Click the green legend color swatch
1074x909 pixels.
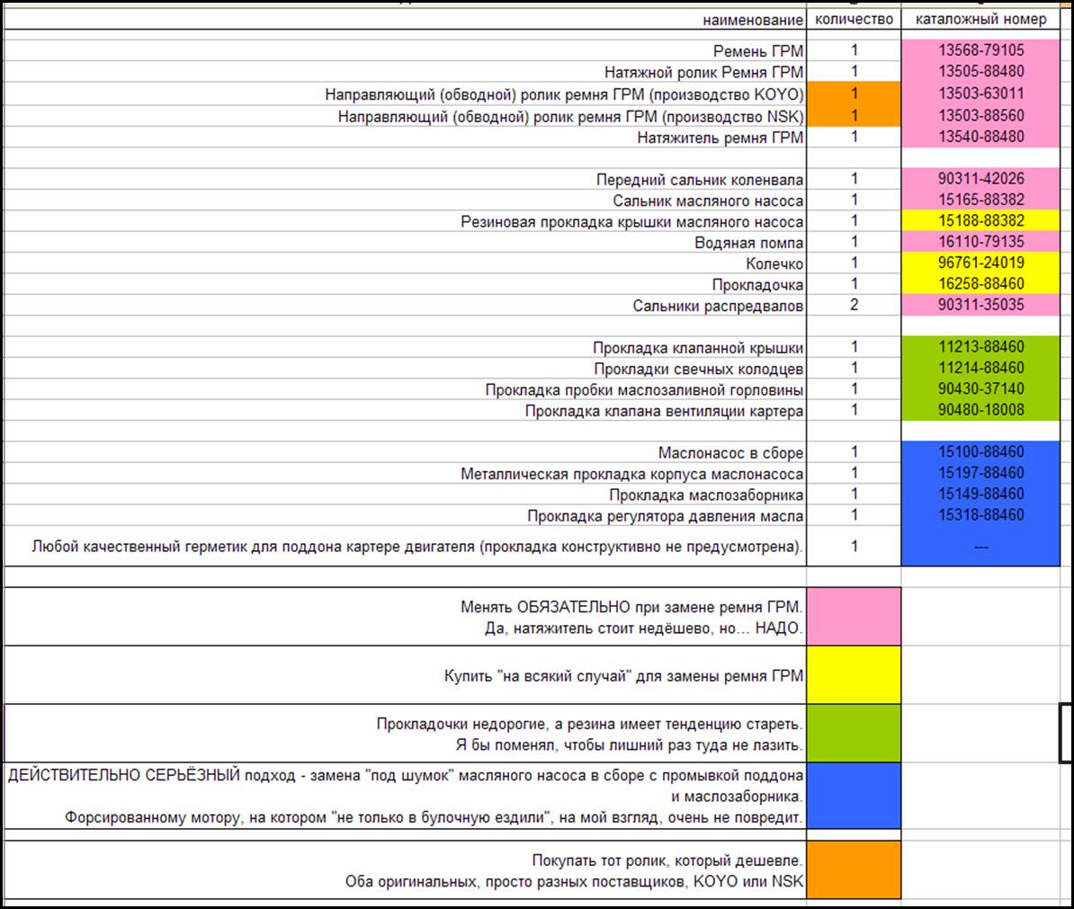pyautogui.click(x=854, y=734)
